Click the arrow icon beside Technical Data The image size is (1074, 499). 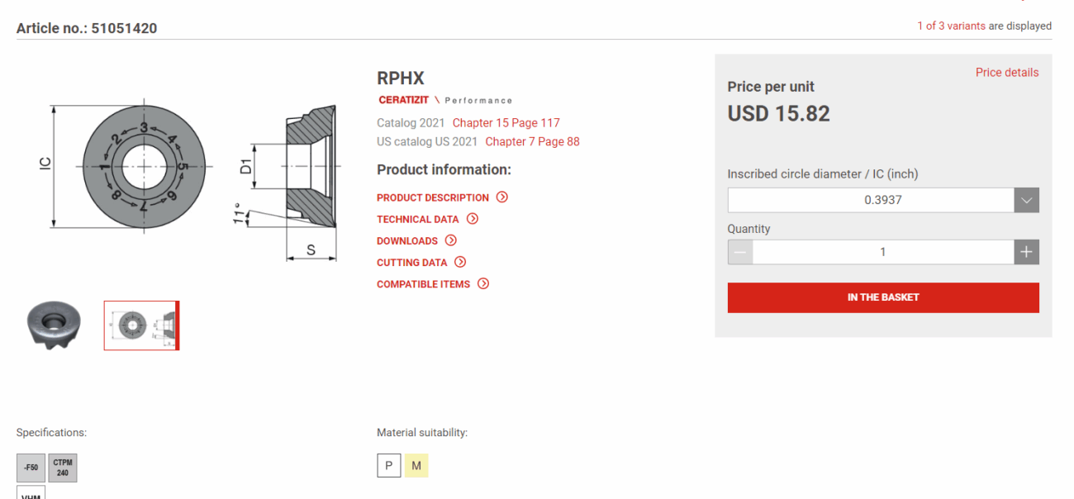(473, 219)
